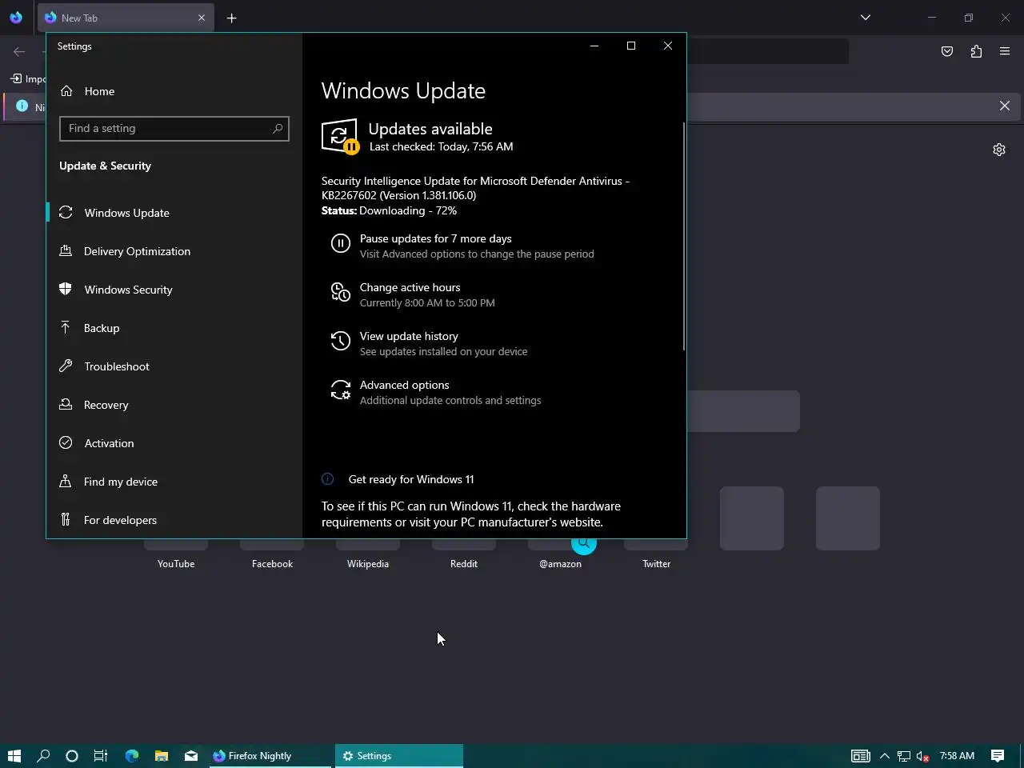Open the Windows Start menu

pos(14,755)
